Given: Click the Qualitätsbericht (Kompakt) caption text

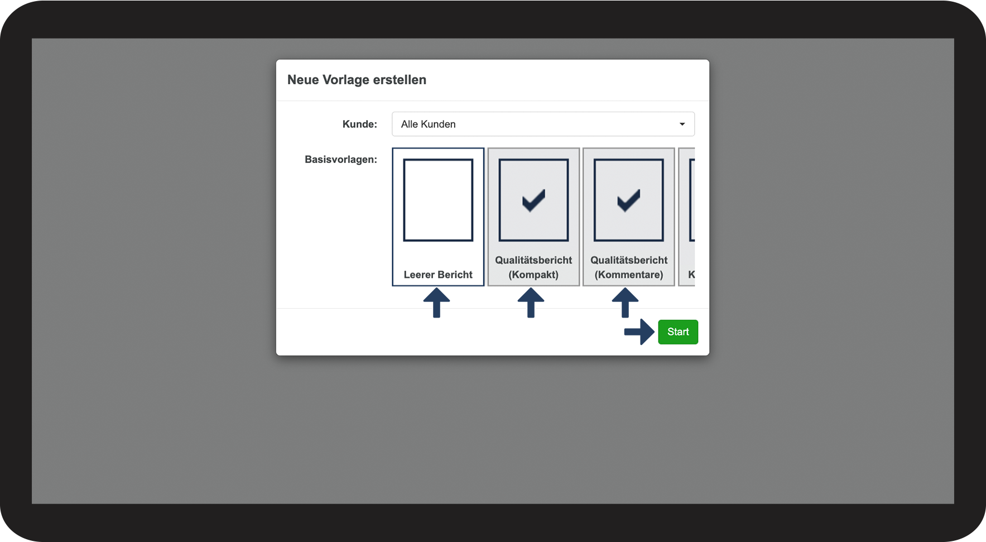Looking at the screenshot, I should pos(533,267).
